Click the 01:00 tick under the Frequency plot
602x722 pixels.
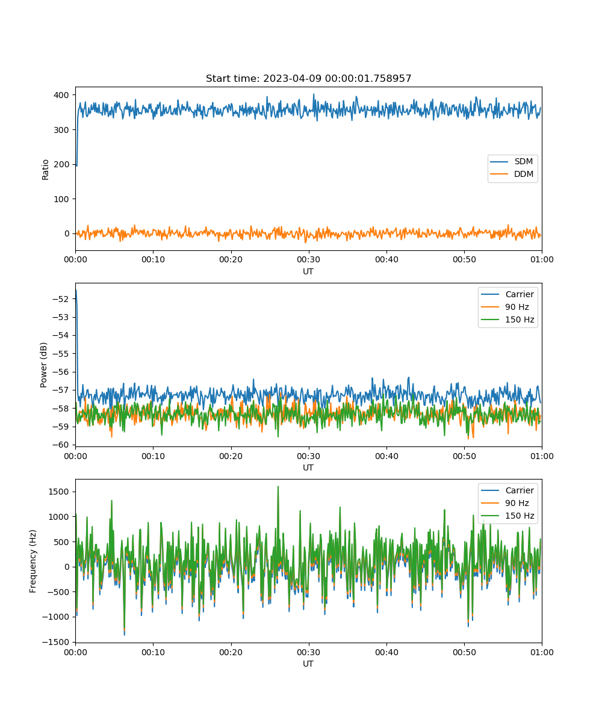(542, 652)
